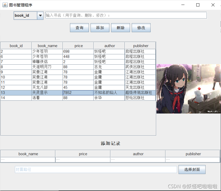Click the publisher header in add-record table
The image size is (221, 191).
click(x=193, y=154)
